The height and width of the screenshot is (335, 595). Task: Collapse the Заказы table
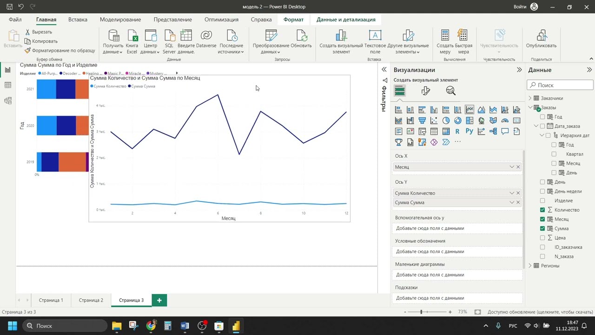[530, 107]
